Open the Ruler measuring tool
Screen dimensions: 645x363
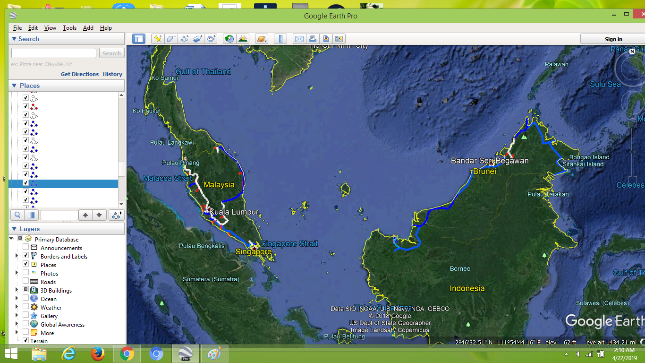(280, 39)
